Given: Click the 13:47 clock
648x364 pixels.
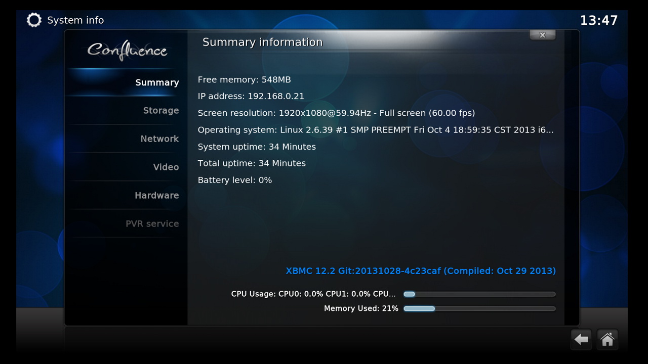Looking at the screenshot, I should (x=599, y=20).
